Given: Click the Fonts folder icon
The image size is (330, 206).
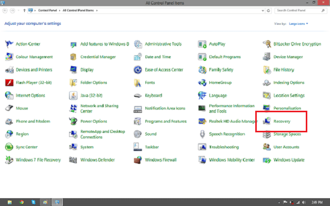Looking at the screenshot, I should pyautogui.click(x=138, y=82).
